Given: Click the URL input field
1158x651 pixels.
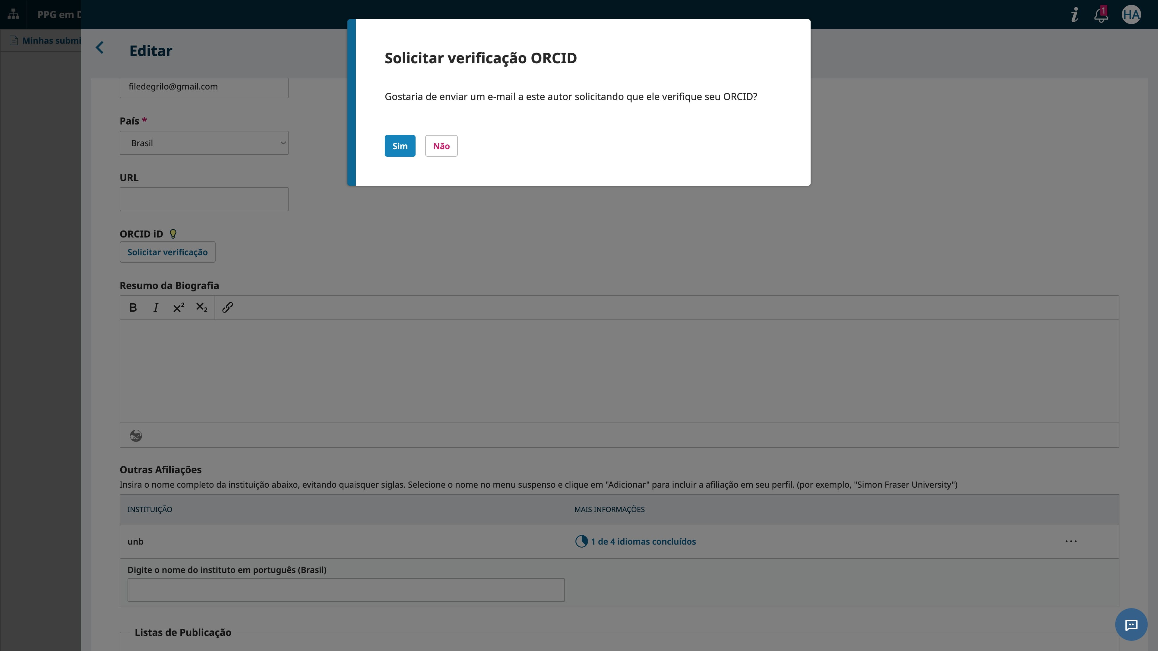Looking at the screenshot, I should (x=204, y=199).
